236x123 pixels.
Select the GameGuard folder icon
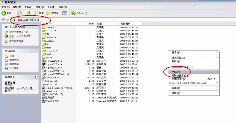(x=43, y=31)
